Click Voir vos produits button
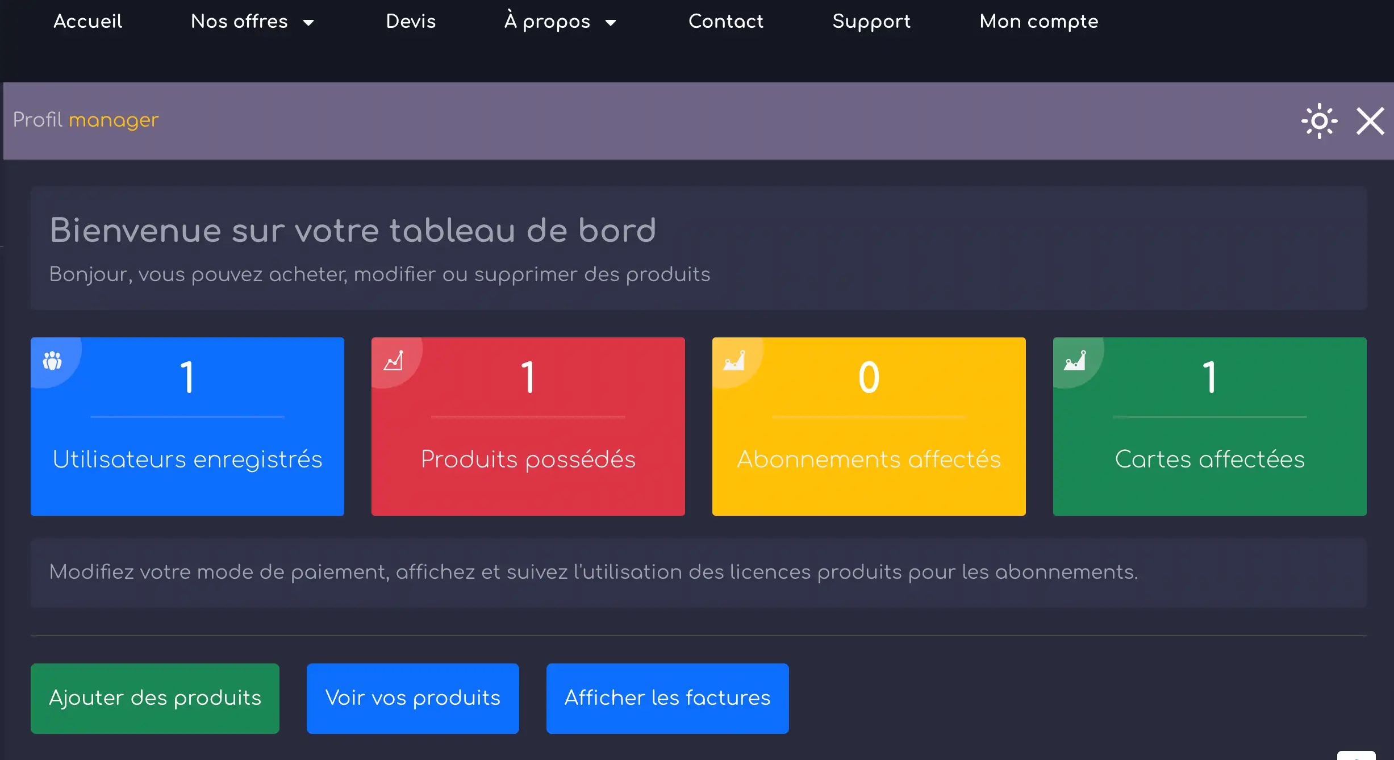1394x760 pixels. coord(412,698)
